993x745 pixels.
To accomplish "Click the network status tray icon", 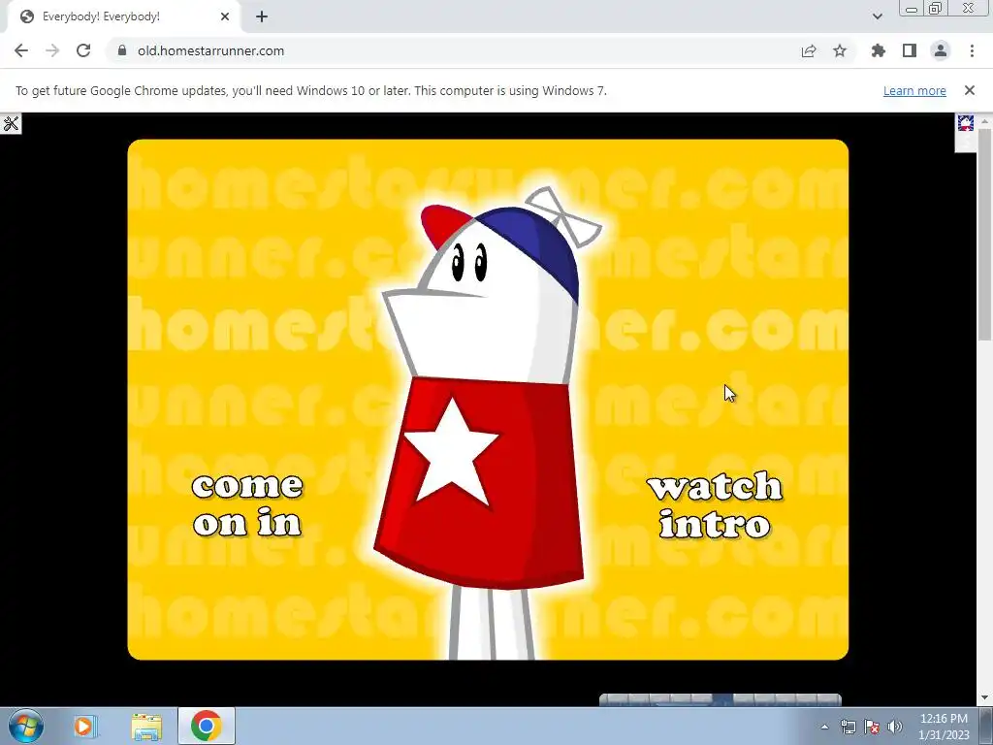I will coord(848,727).
